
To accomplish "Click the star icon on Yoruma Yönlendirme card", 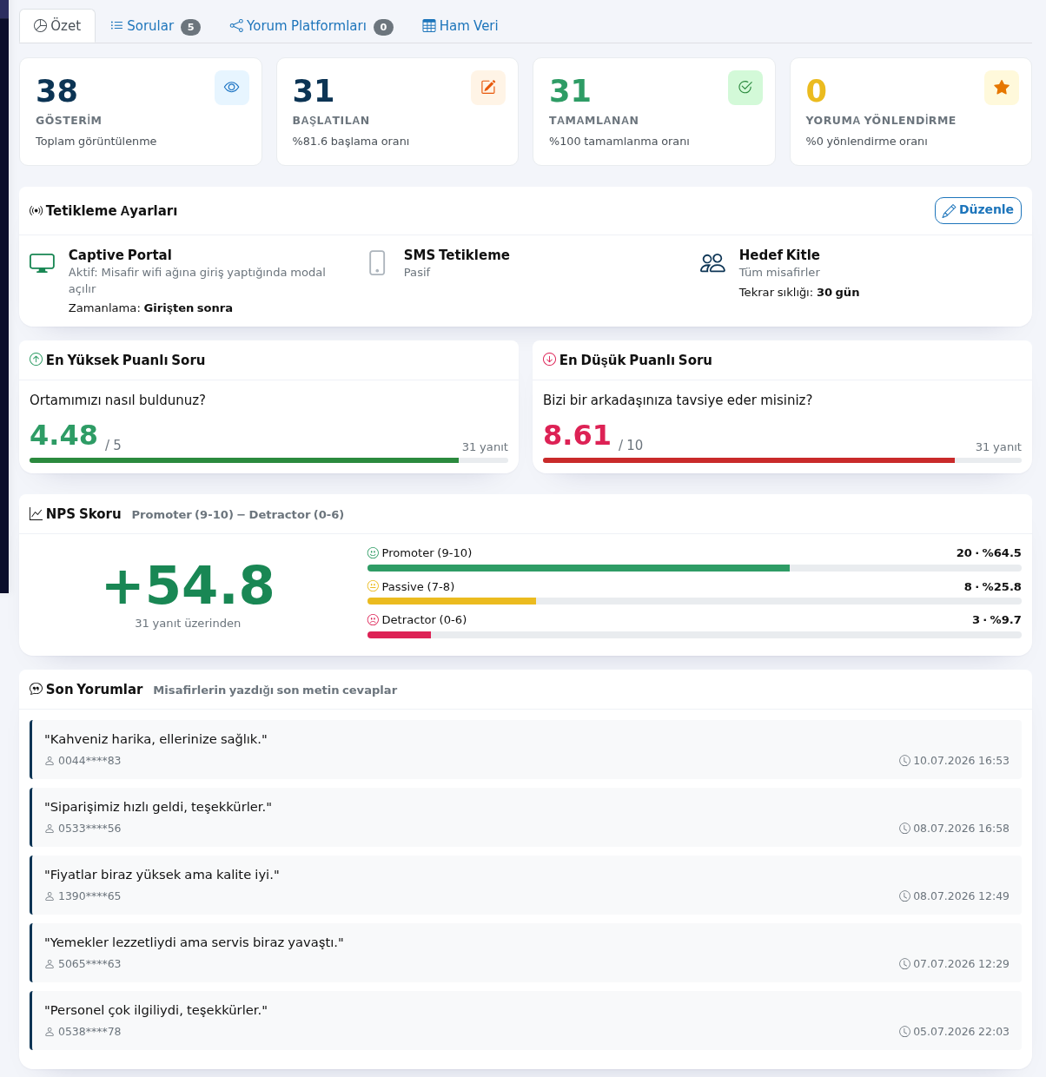I will 1002,88.
